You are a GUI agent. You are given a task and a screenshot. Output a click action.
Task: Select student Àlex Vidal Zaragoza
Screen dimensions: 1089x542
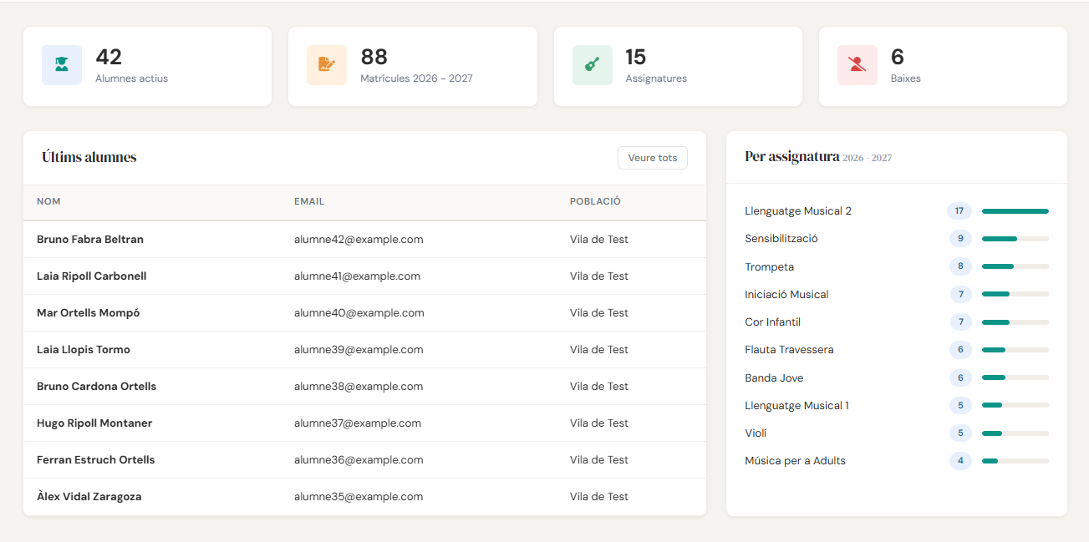89,497
